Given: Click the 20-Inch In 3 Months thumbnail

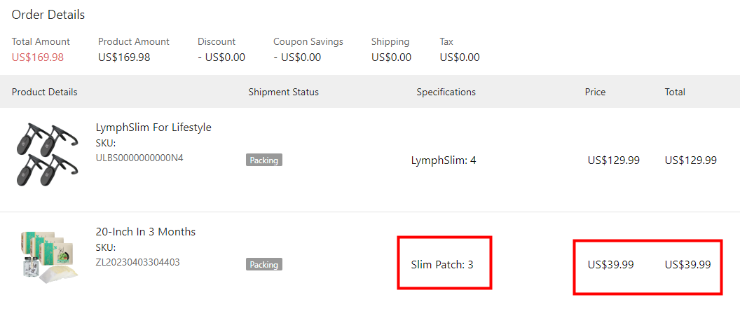Looking at the screenshot, I should [x=47, y=257].
